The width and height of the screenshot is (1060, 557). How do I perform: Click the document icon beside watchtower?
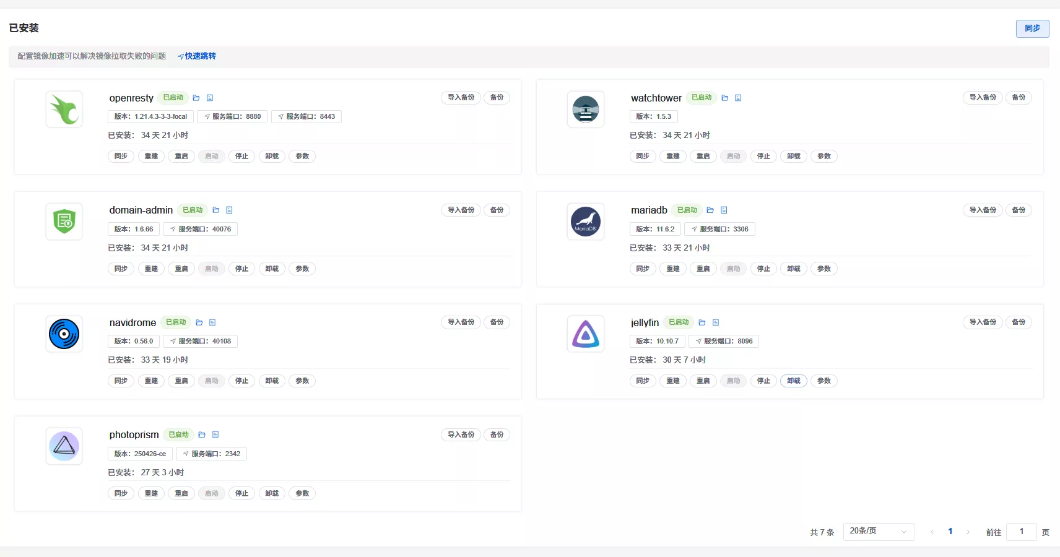[x=738, y=98]
